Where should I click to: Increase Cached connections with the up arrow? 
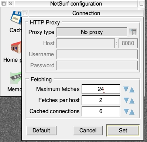(x=132, y=112)
